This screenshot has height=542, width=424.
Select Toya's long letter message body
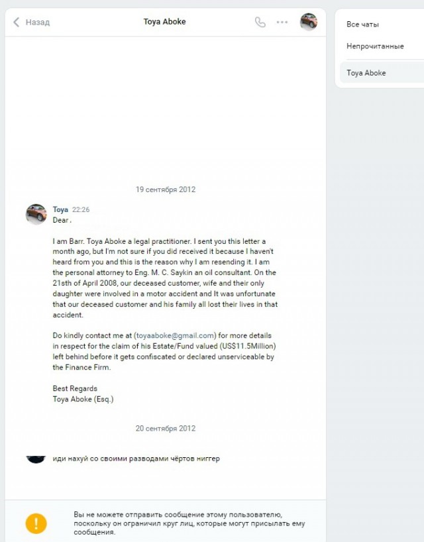point(165,309)
